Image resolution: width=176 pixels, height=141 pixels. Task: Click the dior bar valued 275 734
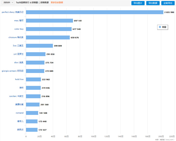[35, 63]
